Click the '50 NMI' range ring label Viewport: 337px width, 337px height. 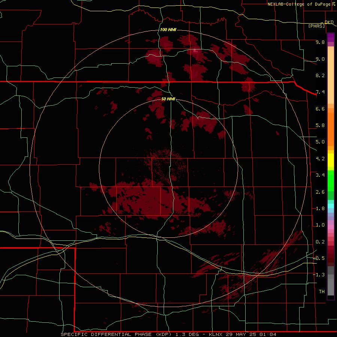pyautogui.click(x=168, y=99)
